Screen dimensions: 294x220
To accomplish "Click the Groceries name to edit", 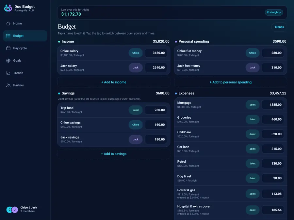I will point(184,117).
